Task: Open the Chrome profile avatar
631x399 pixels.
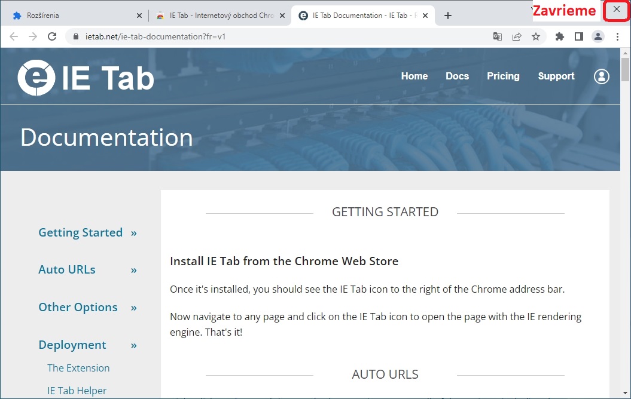Action: coord(598,36)
